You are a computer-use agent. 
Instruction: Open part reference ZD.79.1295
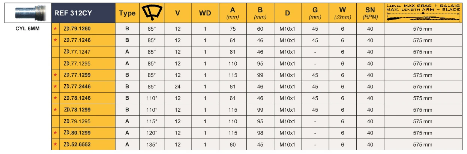point(77,121)
